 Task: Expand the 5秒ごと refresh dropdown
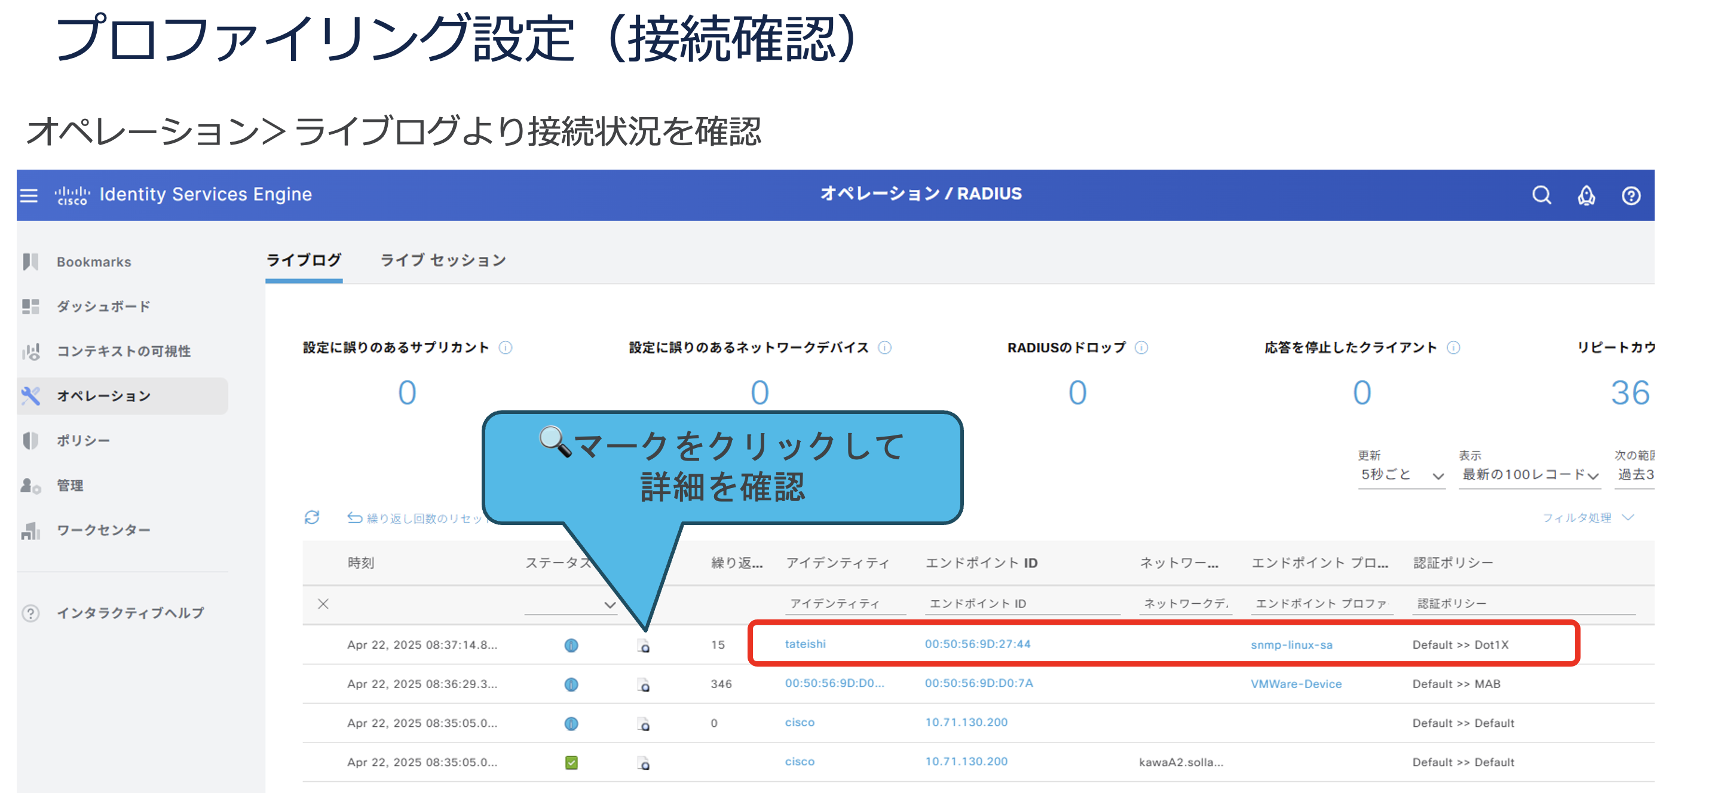[1401, 474]
